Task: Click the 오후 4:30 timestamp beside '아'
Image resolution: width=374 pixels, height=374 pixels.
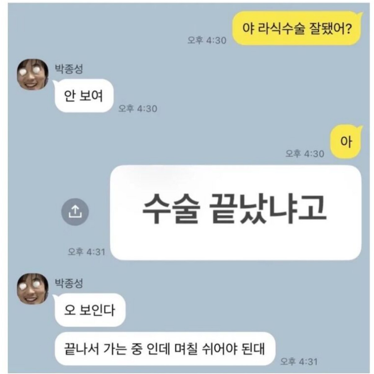Action: [x=305, y=154]
